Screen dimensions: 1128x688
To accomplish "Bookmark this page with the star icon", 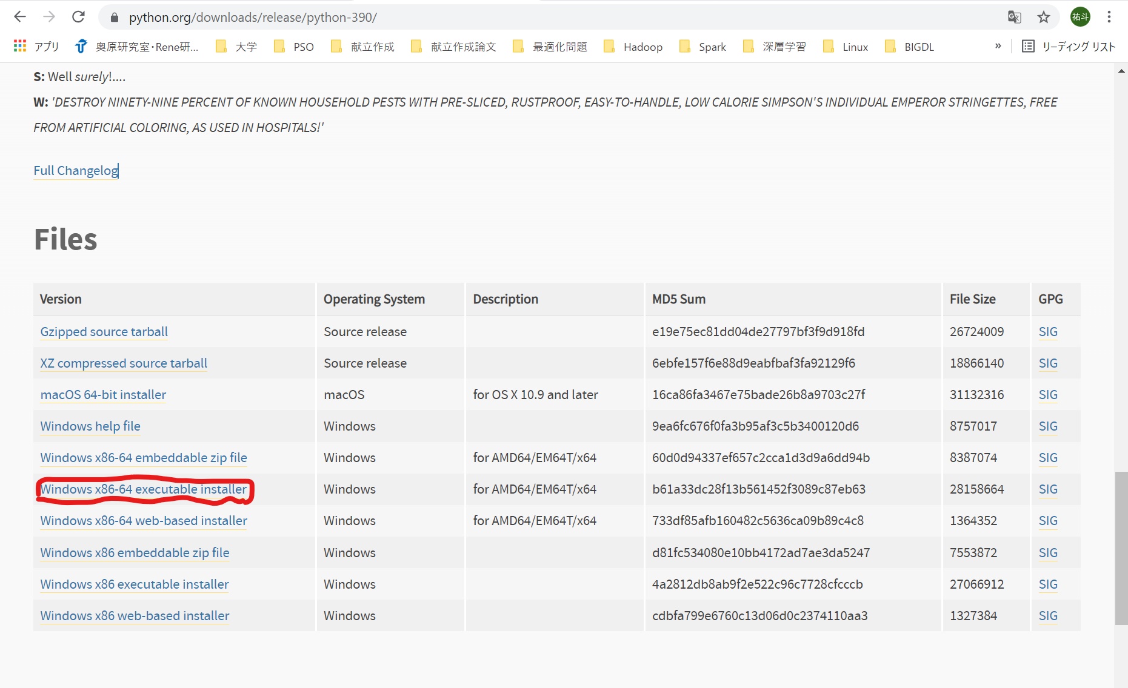I will 1043,17.
